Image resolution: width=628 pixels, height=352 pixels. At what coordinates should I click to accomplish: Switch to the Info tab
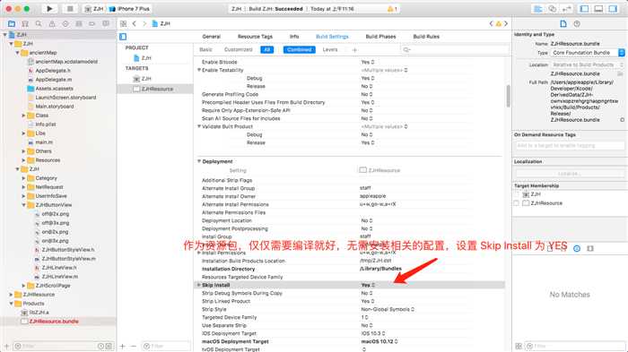pos(294,37)
